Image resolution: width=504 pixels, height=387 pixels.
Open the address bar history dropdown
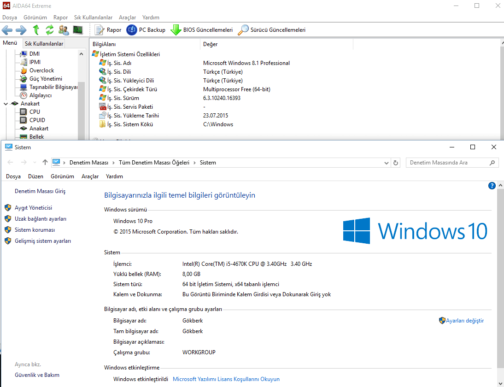pyautogui.click(x=387, y=163)
